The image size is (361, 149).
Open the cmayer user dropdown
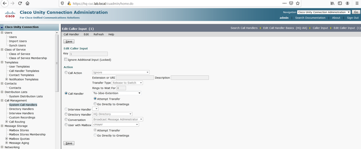115,125
